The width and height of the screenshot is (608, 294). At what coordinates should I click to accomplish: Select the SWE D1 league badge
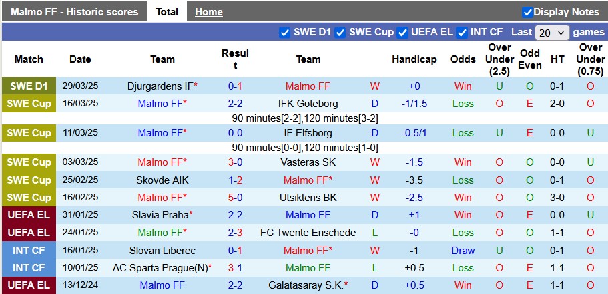click(29, 86)
